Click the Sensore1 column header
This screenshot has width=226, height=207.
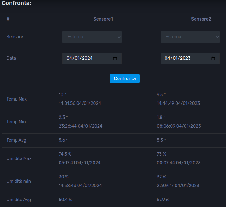click(103, 19)
